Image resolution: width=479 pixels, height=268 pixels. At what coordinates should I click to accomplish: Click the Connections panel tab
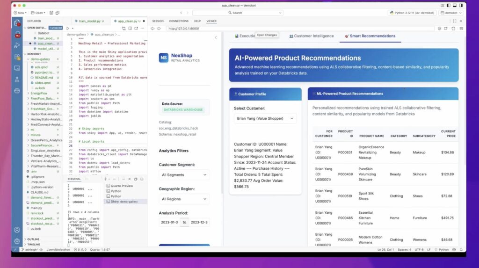coord(179,21)
